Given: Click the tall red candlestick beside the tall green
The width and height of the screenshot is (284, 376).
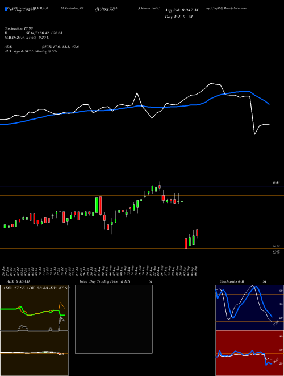Looking at the screenshot, I should point(101,205).
